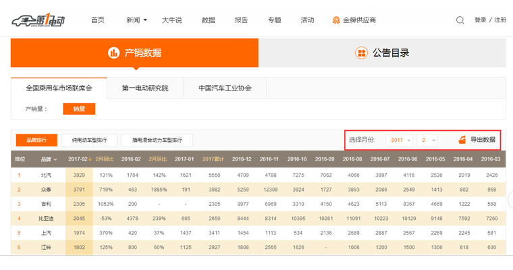Click the 3929 sales value for 北汽

coord(79,175)
